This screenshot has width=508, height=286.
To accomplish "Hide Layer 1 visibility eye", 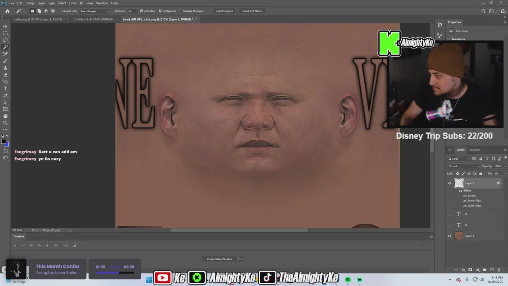I will pyautogui.click(x=450, y=236).
